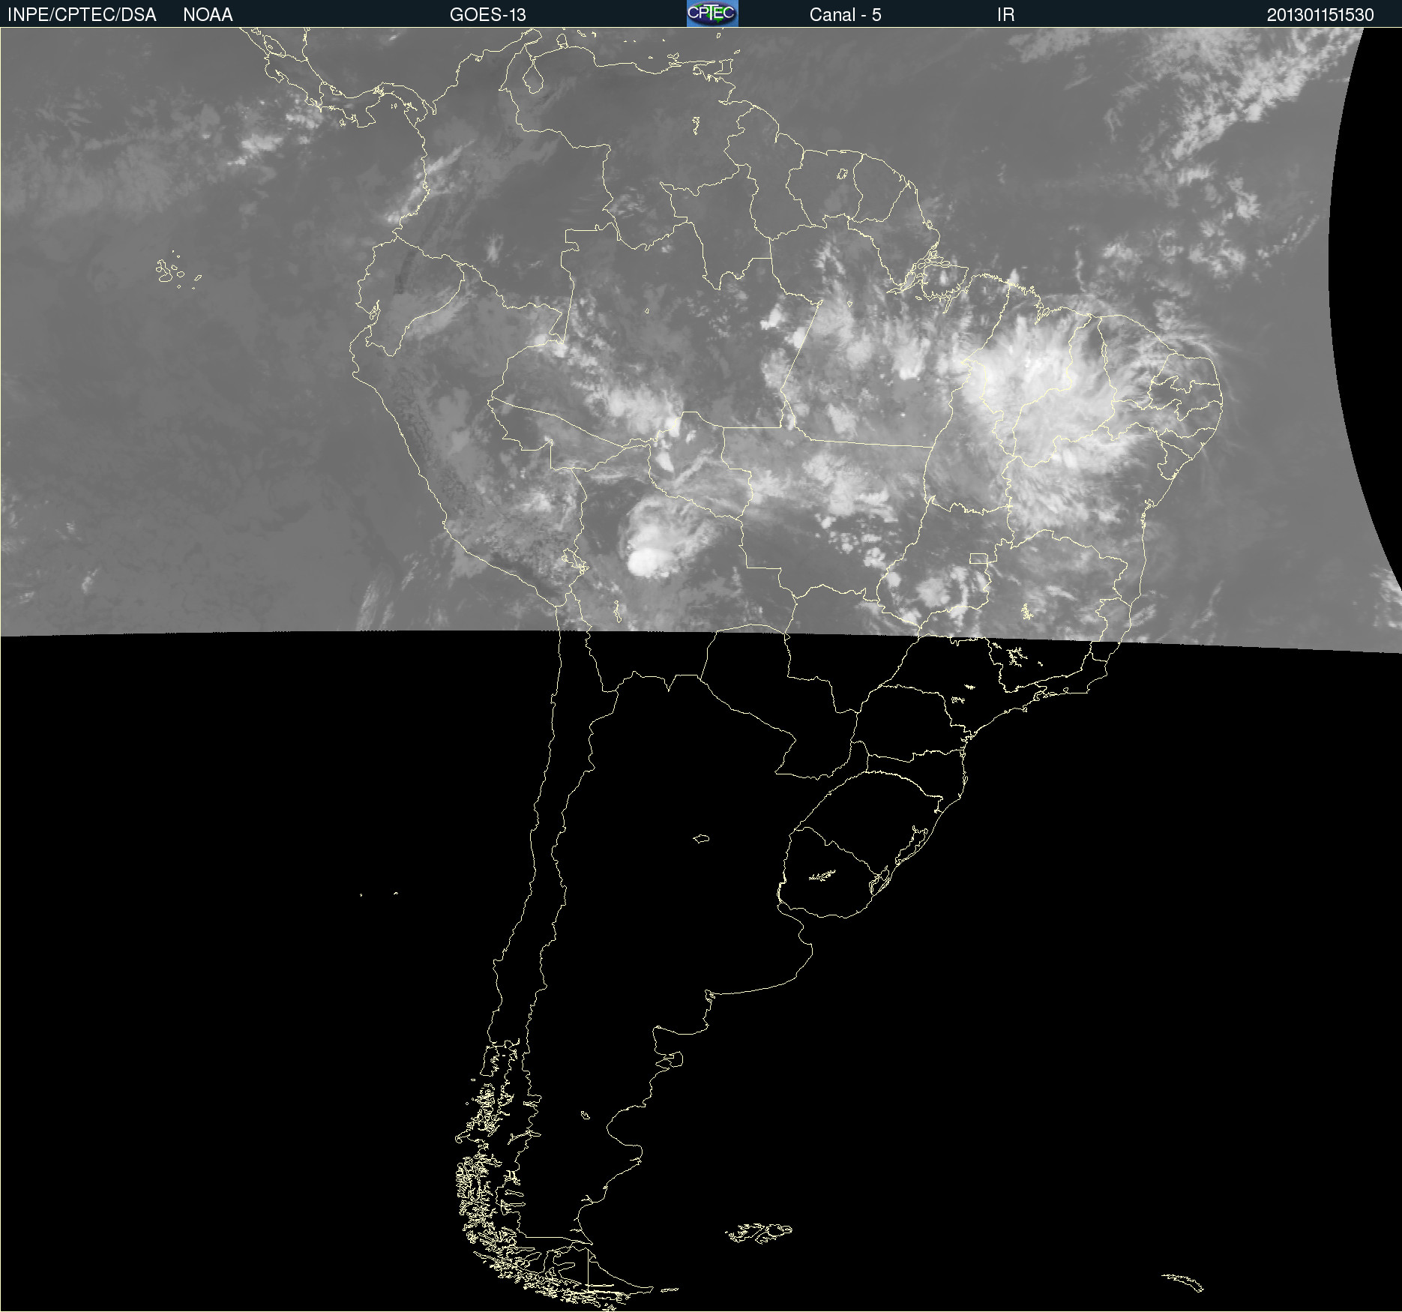1402x1312 pixels.
Task: Click the NOAA label in the header
Action: point(208,15)
